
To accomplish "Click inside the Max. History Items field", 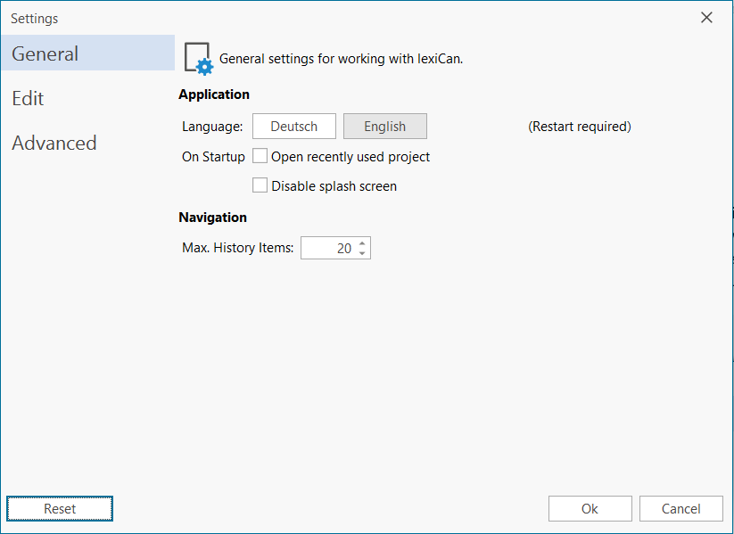I will tap(327, 248).
